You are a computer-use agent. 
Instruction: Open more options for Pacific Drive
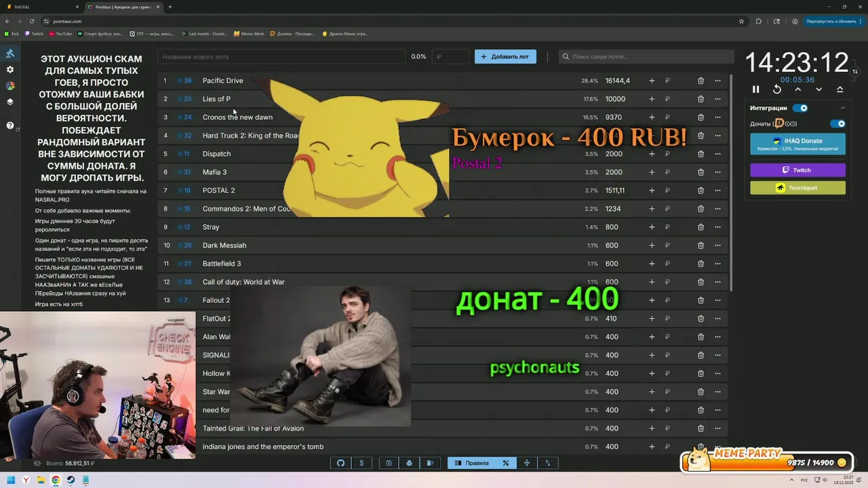pyautogui.click(x=718, y=81)
